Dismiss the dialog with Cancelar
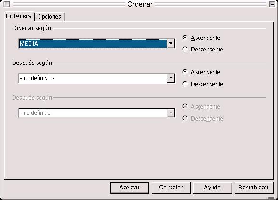The width and height of the screenshot is (278, 200). tap(171, 187)
